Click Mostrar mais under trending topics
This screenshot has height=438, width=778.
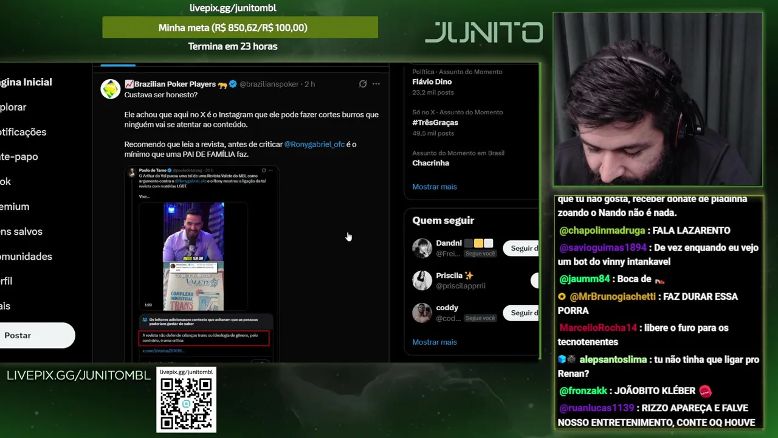(x=435, y=187)
